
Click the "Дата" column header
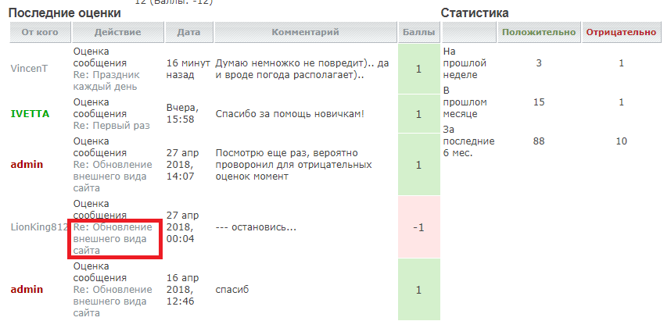[188, 32]
